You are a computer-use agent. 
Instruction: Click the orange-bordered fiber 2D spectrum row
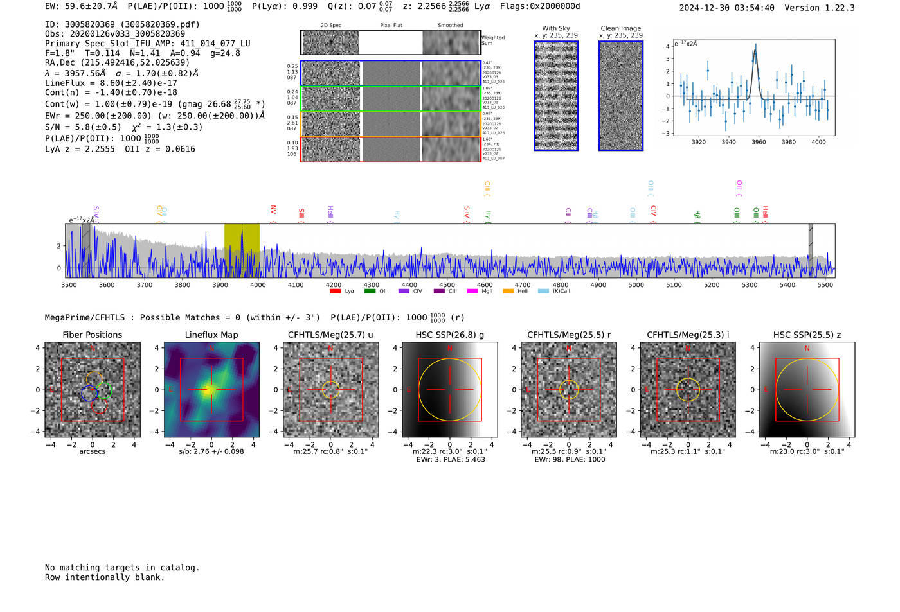(x=390, y=124)
